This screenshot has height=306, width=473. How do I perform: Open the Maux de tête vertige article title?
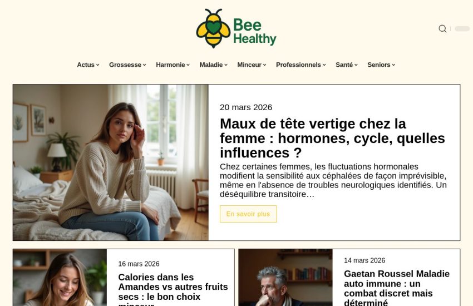tap(332, 139)
